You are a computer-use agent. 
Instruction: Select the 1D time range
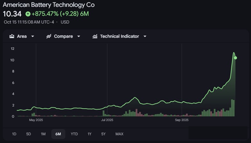14,134
